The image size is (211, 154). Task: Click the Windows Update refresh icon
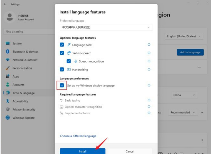point(7,118)
